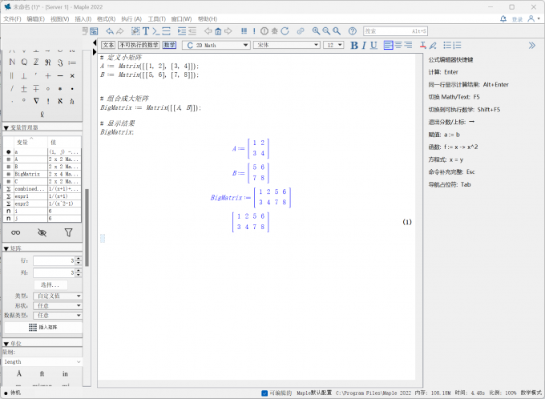The image size is (545, 399).
Task: Toggle the 不可执行的数学 mode button
Action: pyautogui.click(x=139, y=45)
